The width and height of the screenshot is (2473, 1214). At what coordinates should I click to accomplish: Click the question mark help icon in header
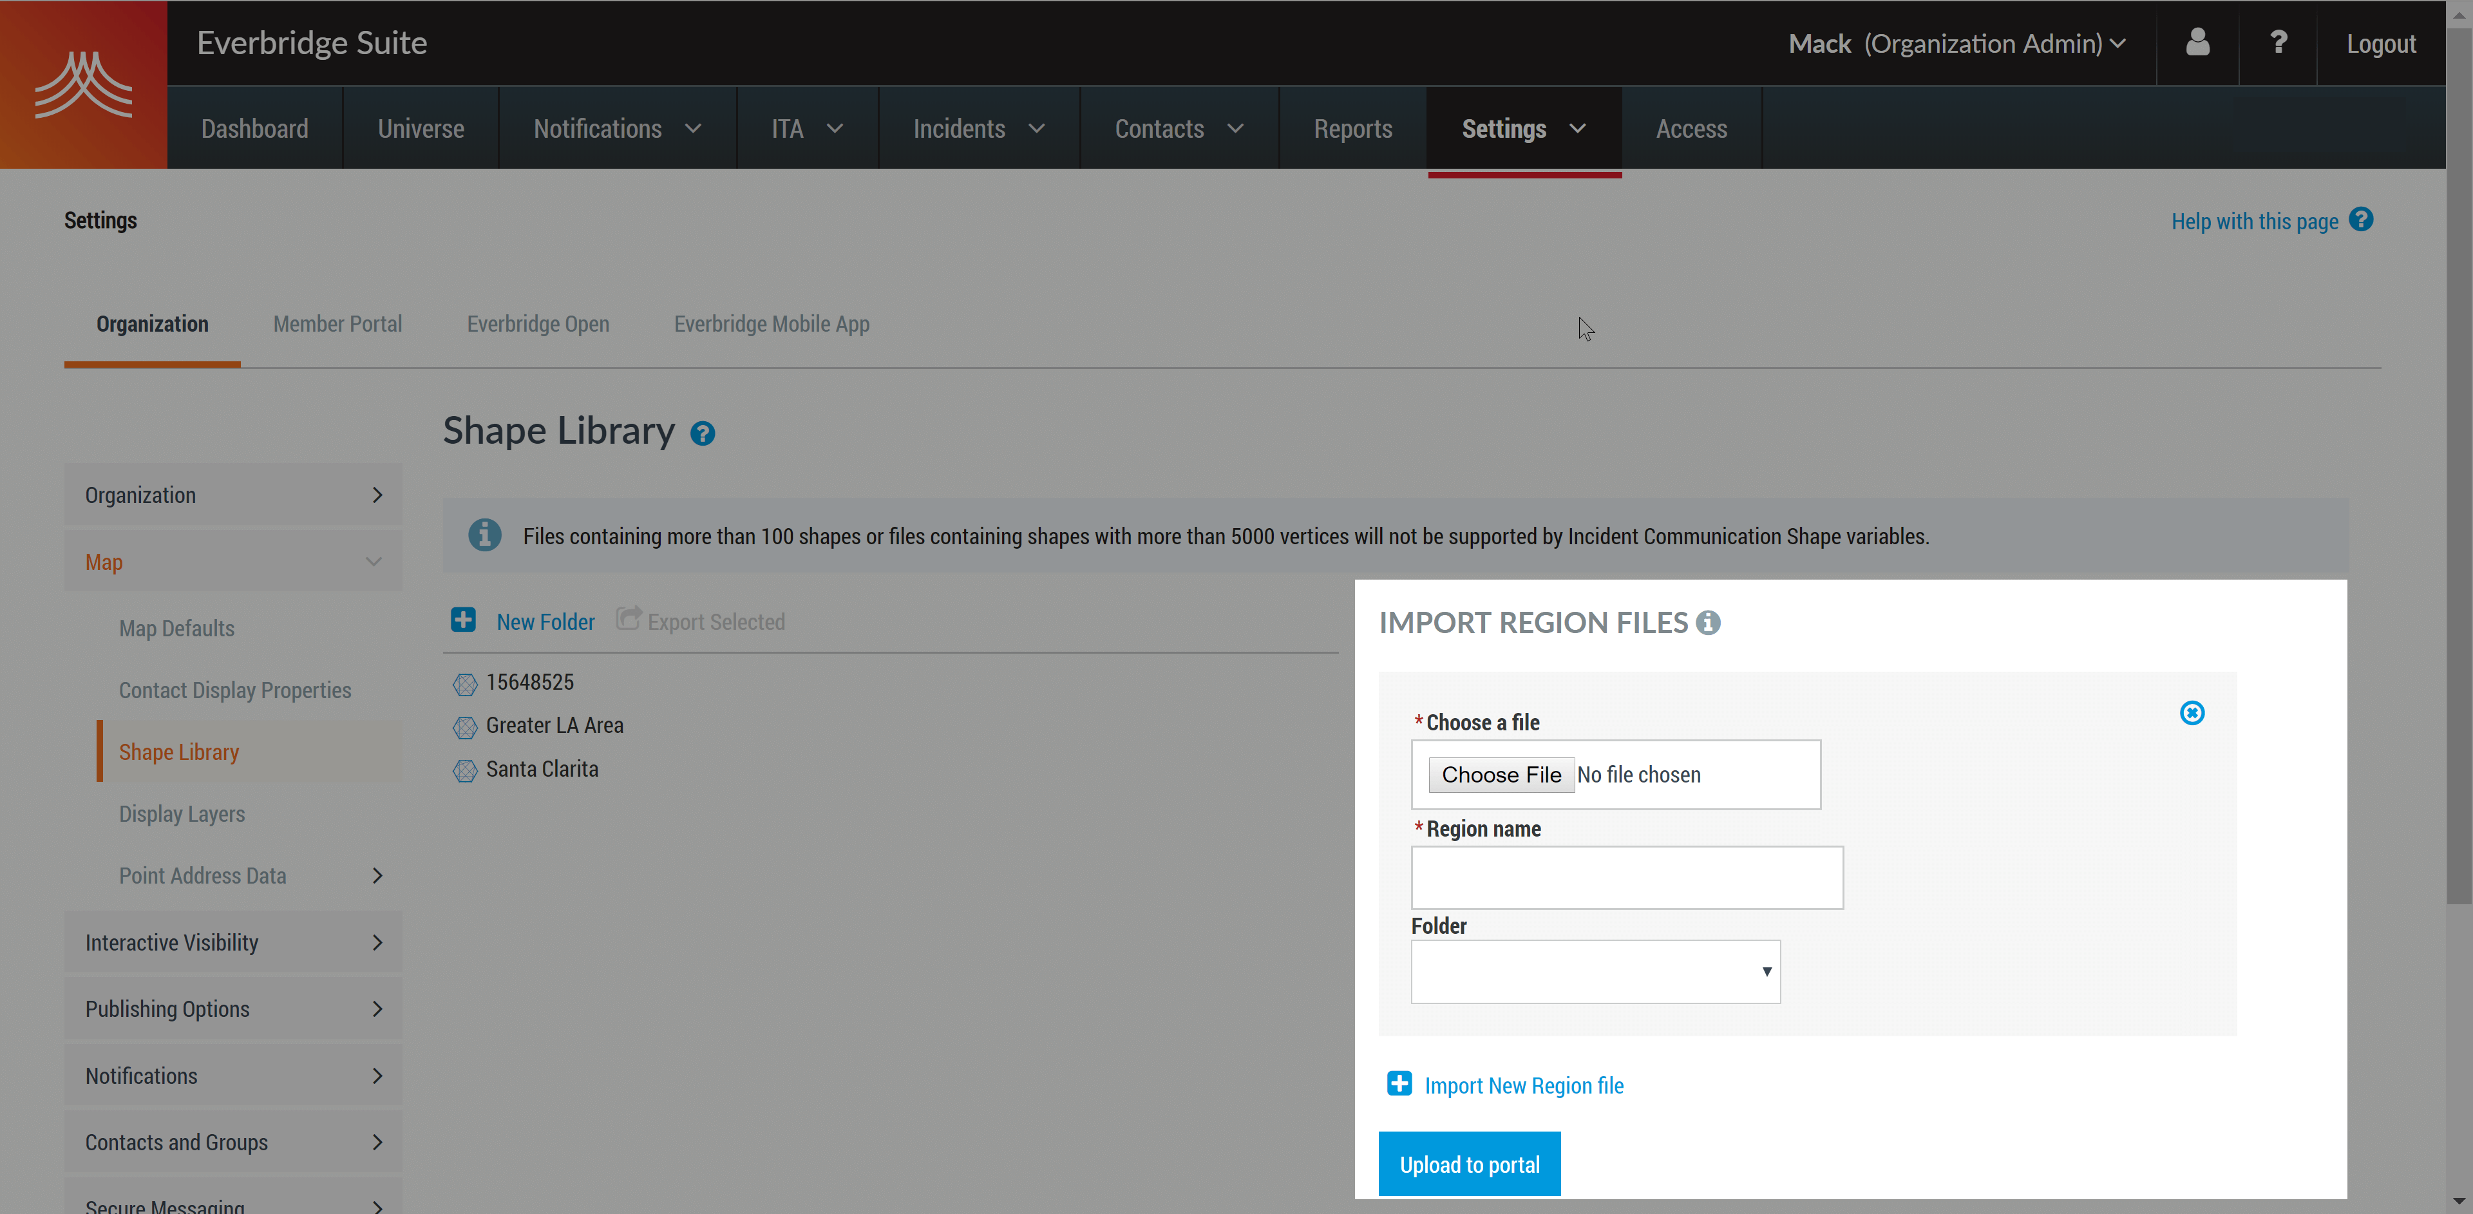(x=2277, y=43)
